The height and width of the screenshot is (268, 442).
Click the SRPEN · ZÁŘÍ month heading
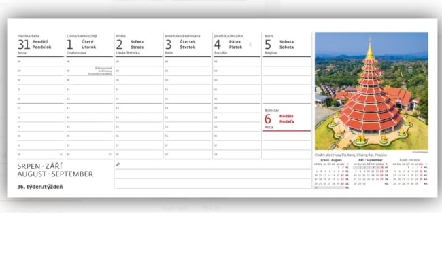(39, 166)
